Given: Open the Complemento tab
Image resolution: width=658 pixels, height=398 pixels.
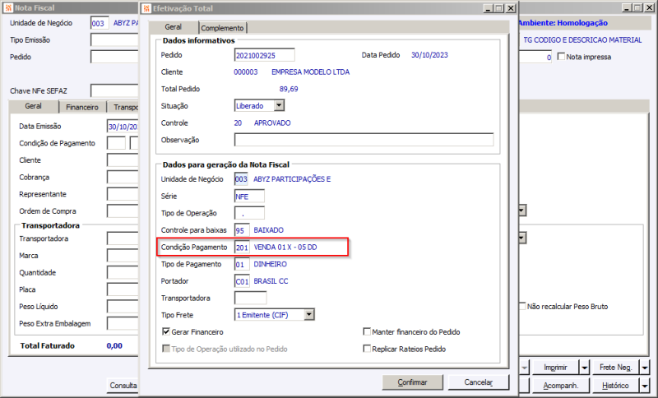Looking at the screenshot, I should 222,28.
